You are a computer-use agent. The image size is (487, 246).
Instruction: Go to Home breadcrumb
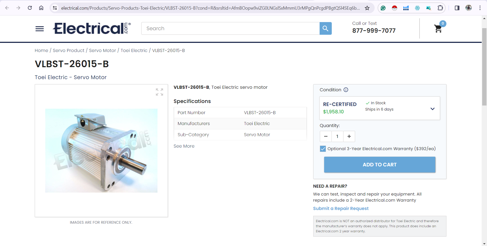[x=41, y=50]
